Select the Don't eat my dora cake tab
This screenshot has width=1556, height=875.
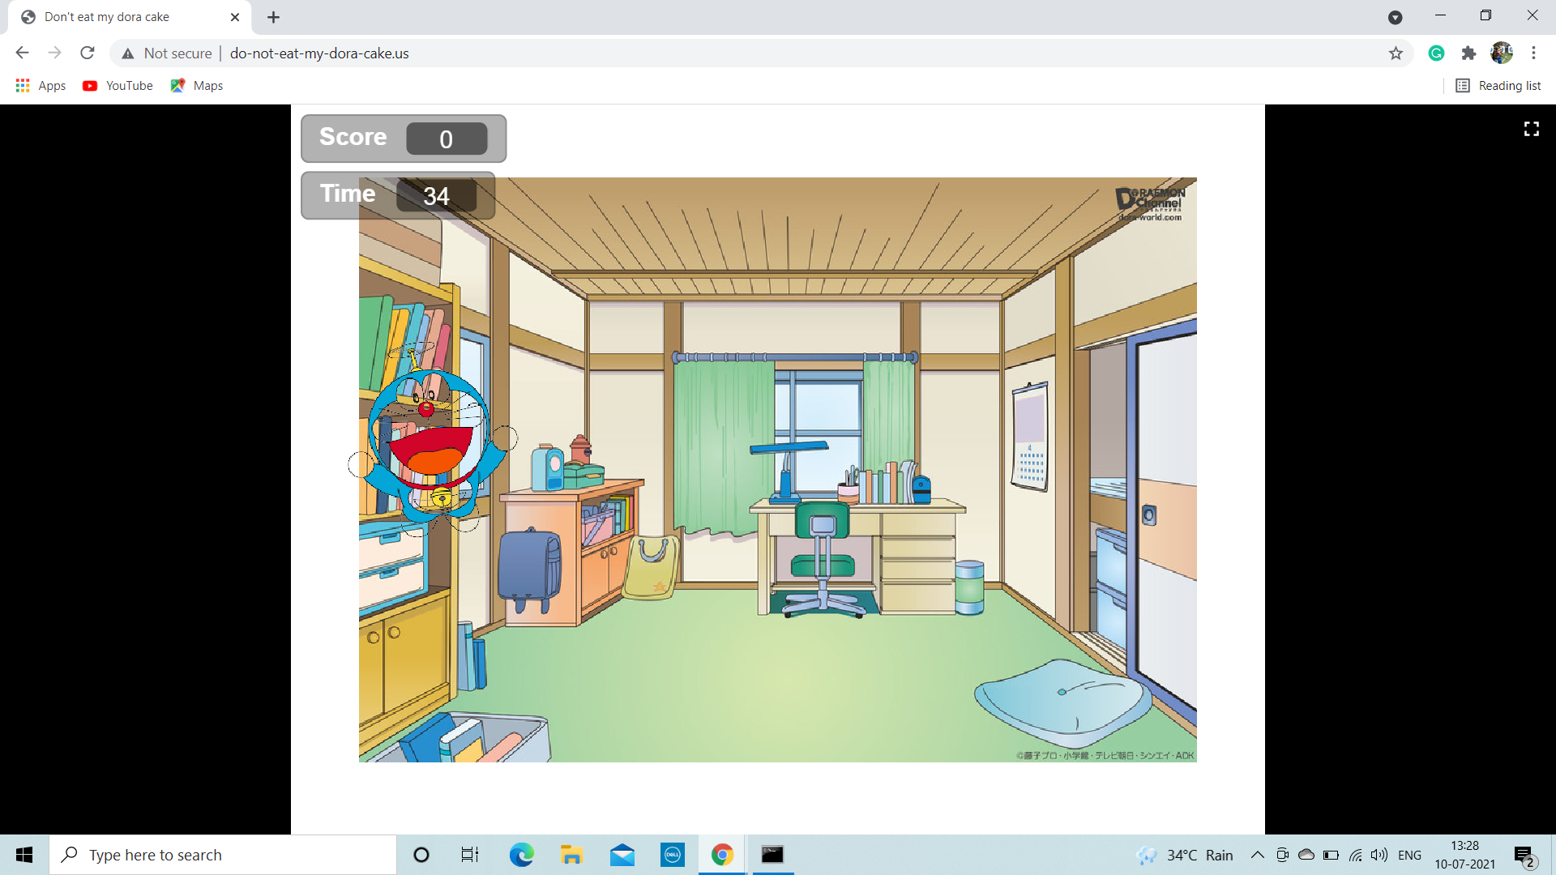pos(107,17)
